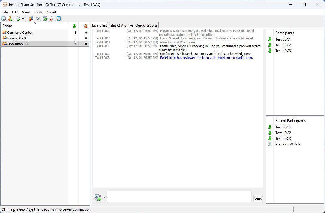Click Test LDC2's green icon in Participants
The height and width of the screenshot is (213, 325).
point(270,45)
